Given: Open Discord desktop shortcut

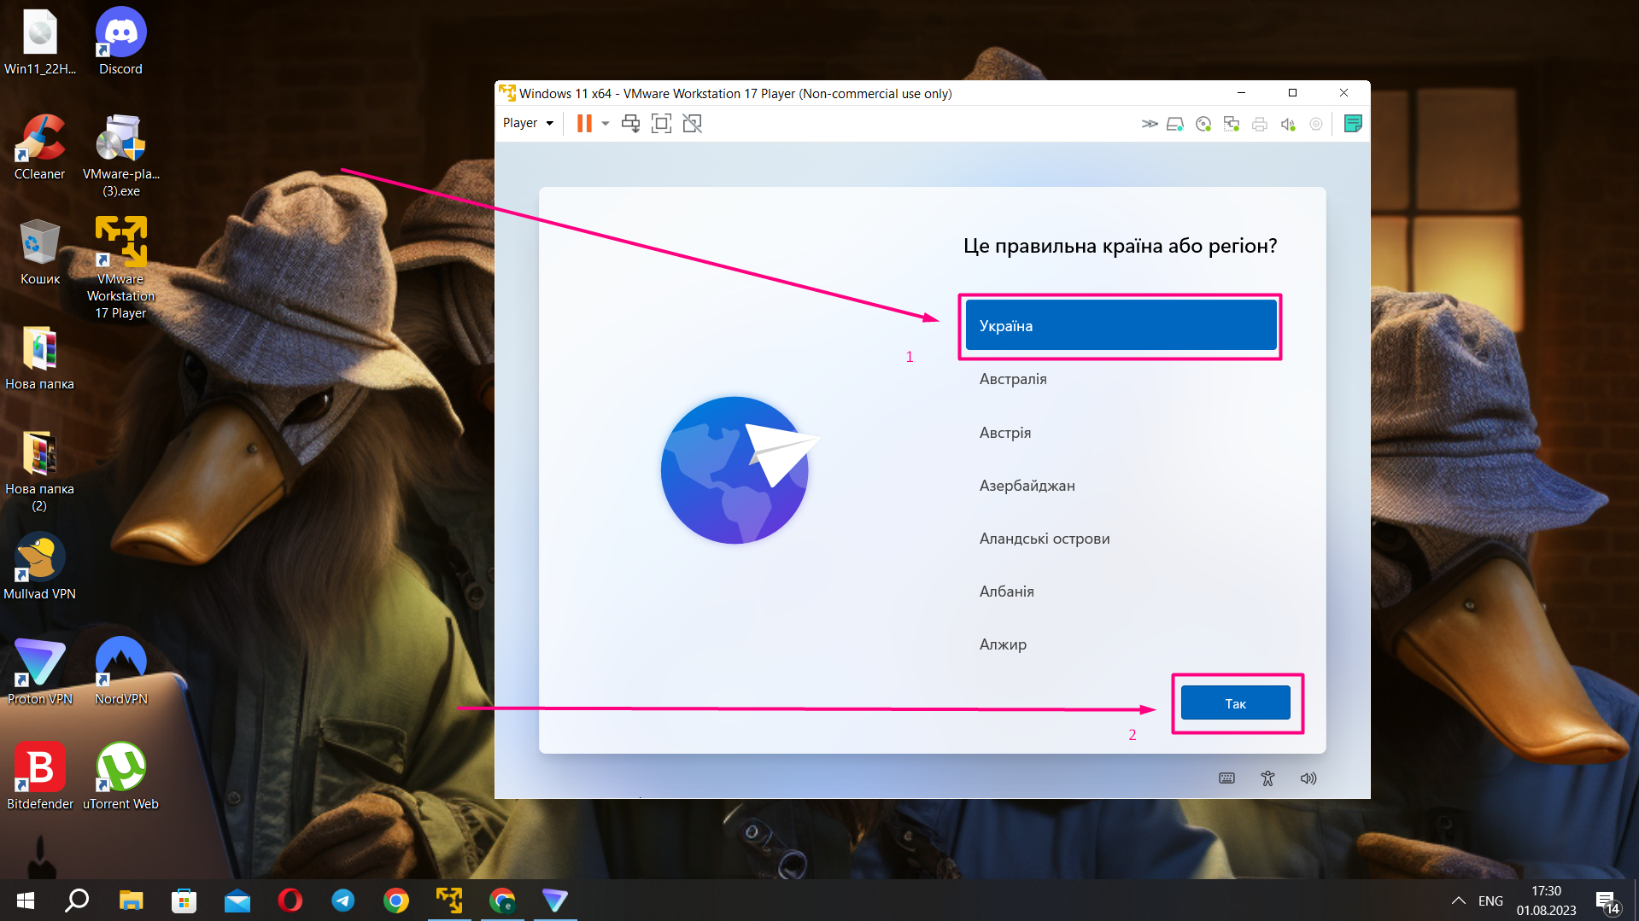Looking at the screenshot, I should (x=120, y=41).
